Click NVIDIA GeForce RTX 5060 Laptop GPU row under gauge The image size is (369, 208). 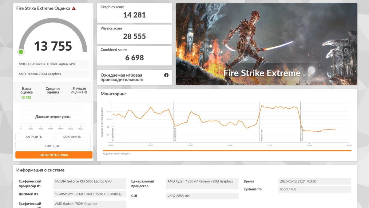(x=53, y=64)
